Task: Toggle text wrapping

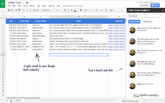Action: (106, 10)
